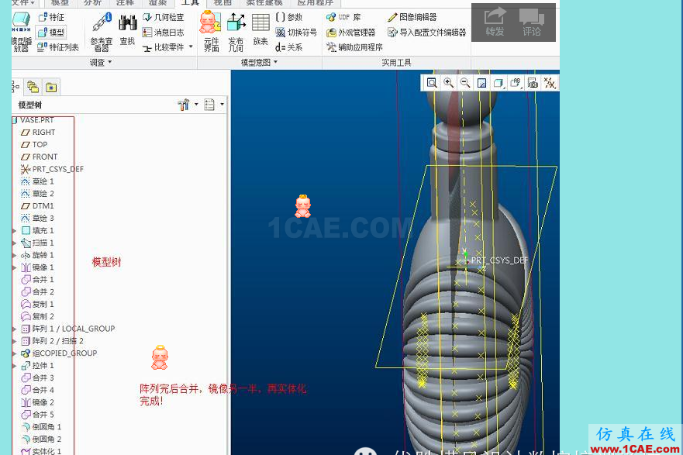Click the 特征 (Feature) info button

(51, 17)
